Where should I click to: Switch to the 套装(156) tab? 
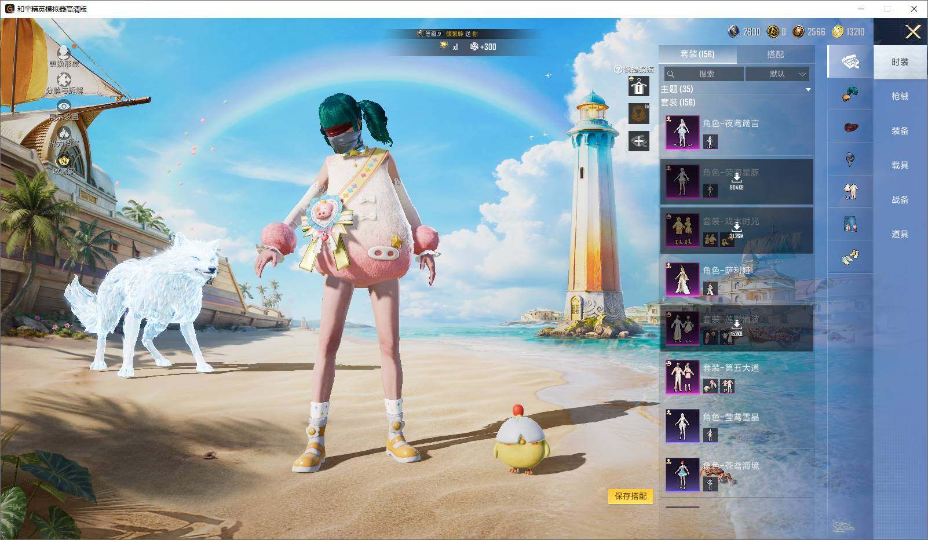[x=697, y=54]
